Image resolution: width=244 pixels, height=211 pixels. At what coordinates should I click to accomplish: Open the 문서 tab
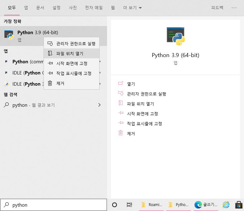click(40, 7)
